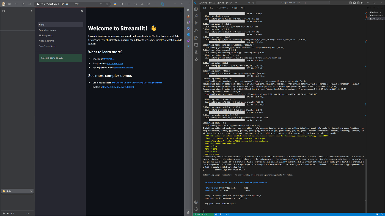Select the Hello tab in Edge vertical tabs

(17, 191)
